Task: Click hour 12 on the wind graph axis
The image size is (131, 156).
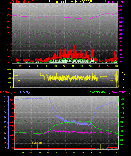Action: coord(64,66)
